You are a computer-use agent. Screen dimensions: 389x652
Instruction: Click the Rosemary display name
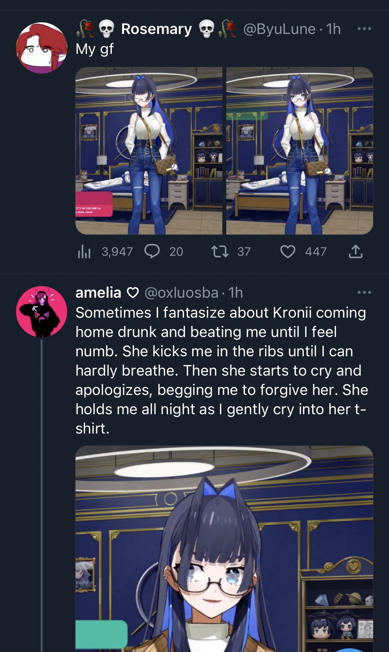pyautogui.click(x=156, y=29)
